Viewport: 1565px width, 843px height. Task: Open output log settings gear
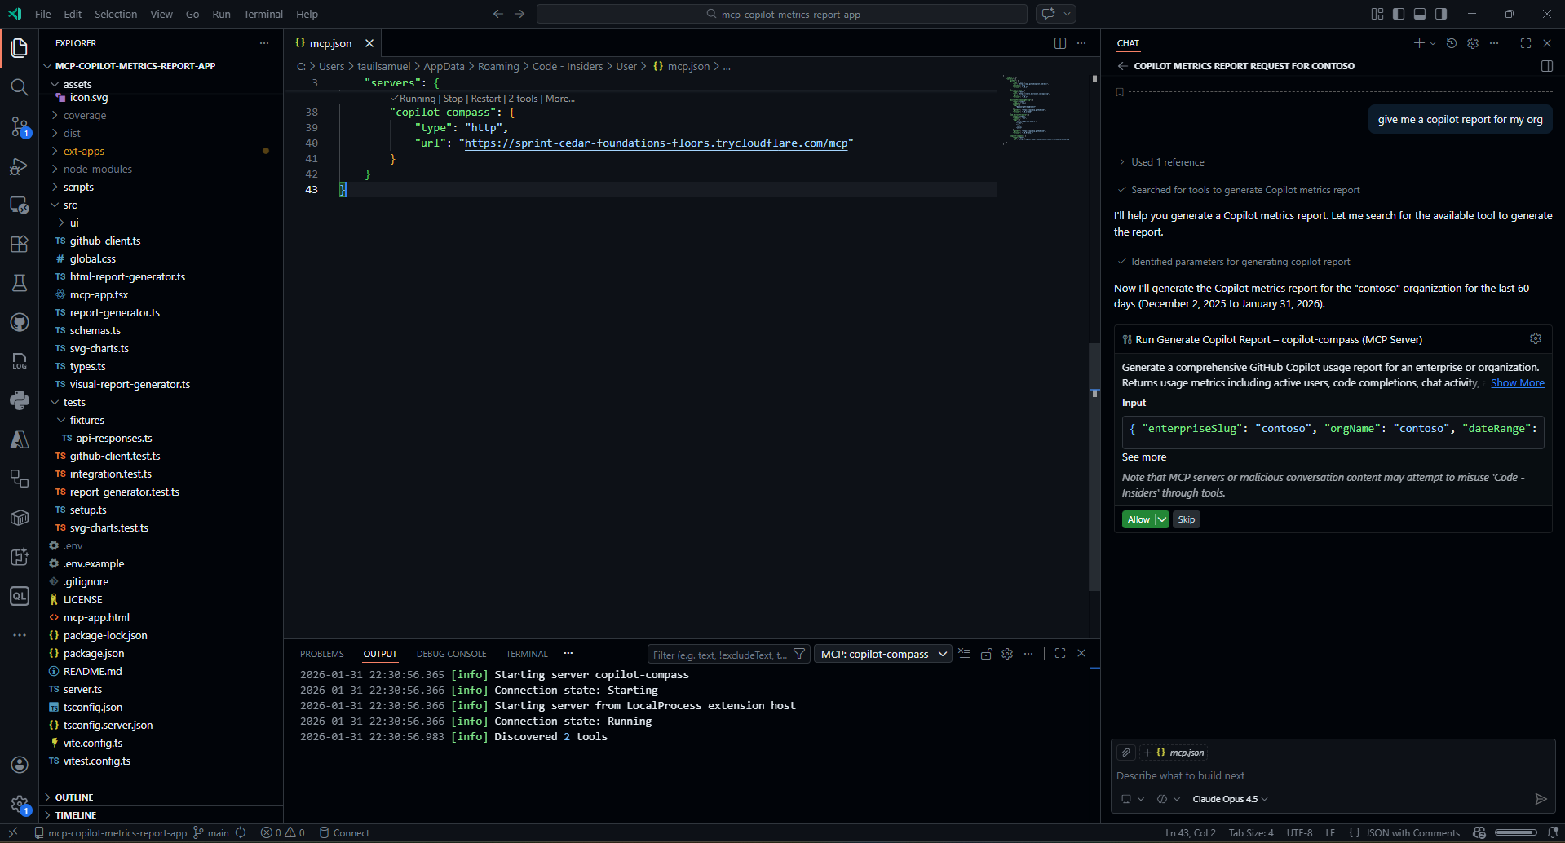pyautogui.click(x=1007, y=654)
